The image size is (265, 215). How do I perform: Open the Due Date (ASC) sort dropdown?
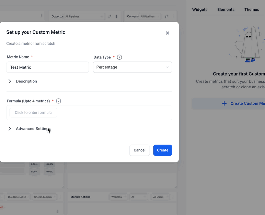coord(18,197)
